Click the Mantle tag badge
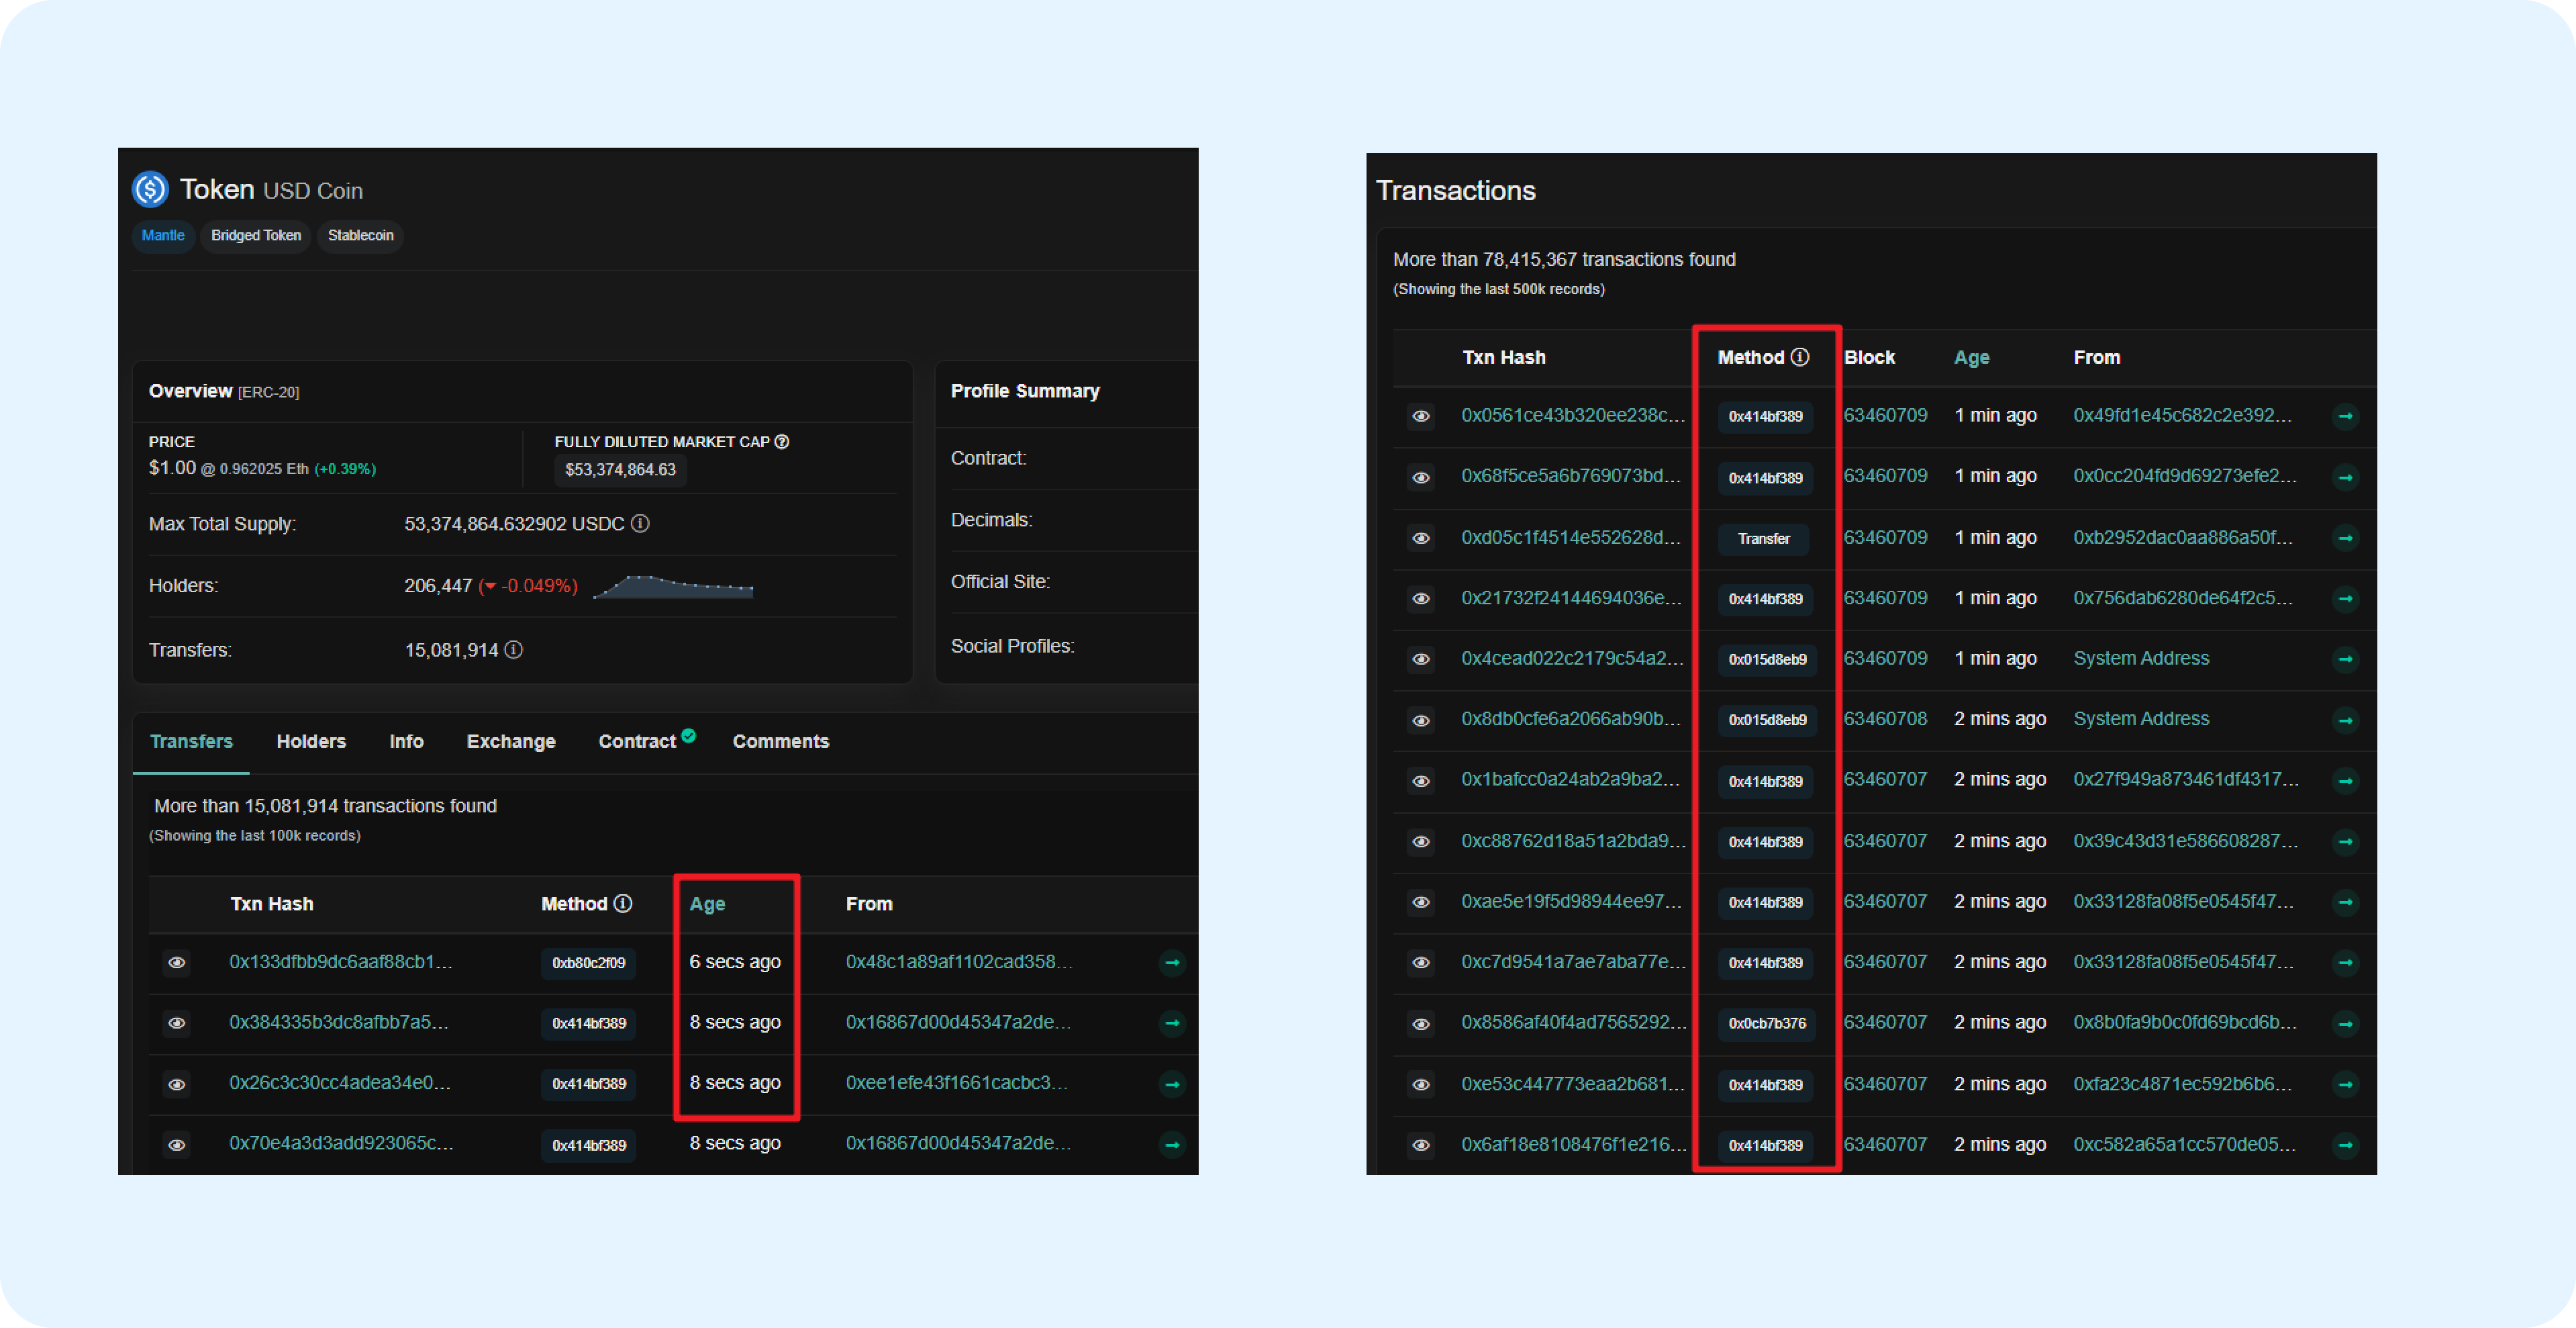 coord(163,236)
